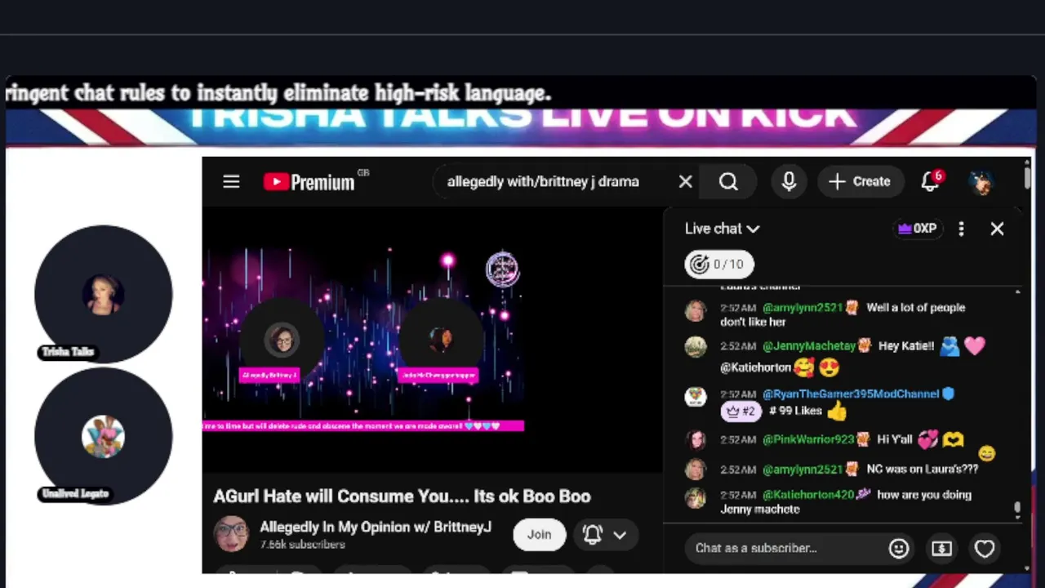Click the Super Chat dollar icon
This screenshot has height=588, width=1045.
pos(941,548)
